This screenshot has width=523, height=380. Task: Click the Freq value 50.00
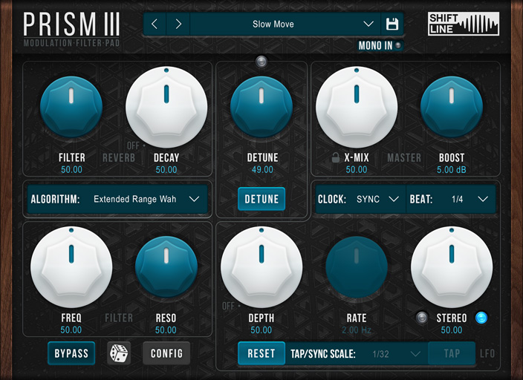pyautogui.click(x=71, y=330)
